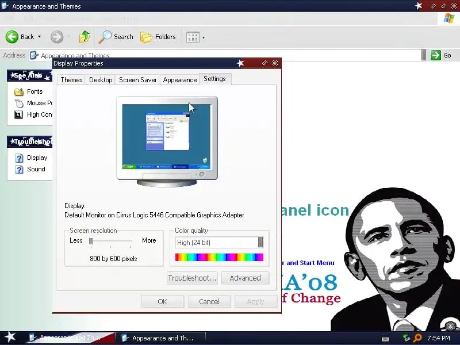Click the screen resolution slider handle

point(91,241)
